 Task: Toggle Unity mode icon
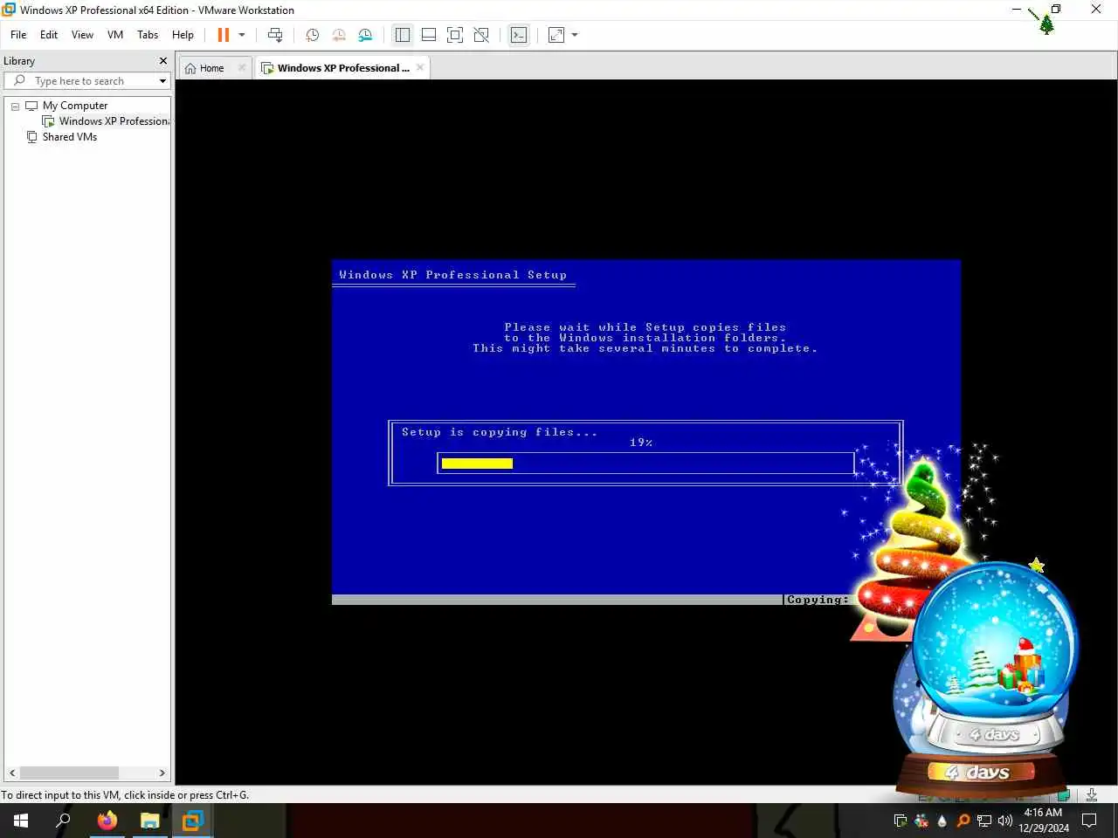[481, 35]
